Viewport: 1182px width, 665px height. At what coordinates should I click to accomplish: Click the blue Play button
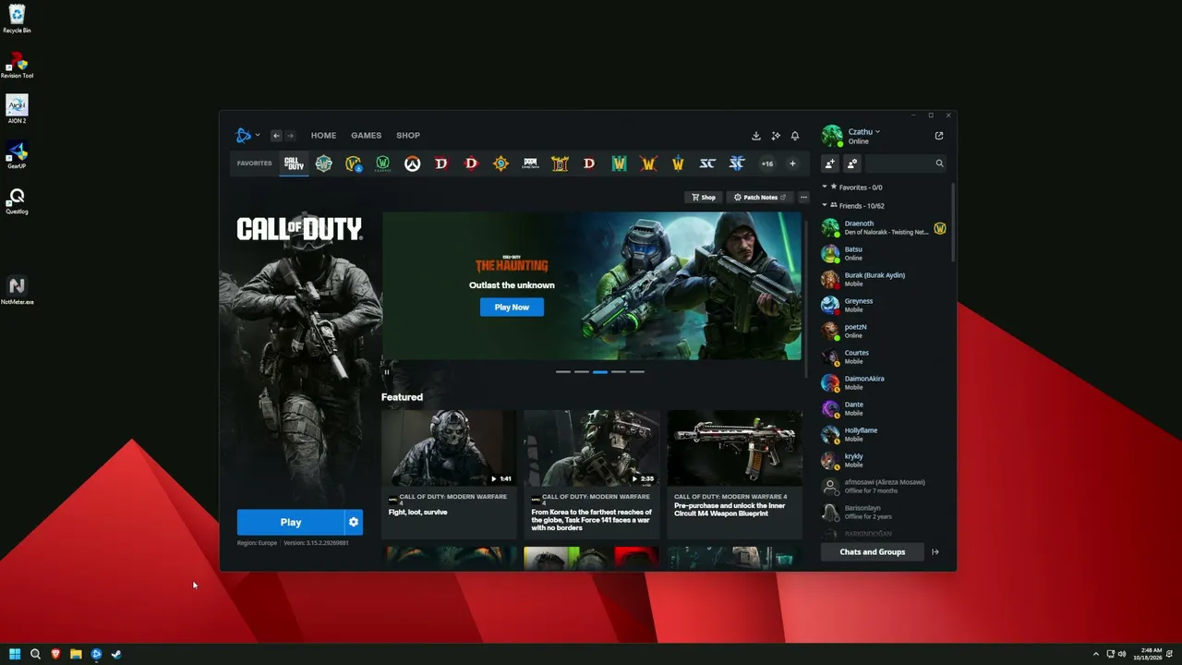291,522
